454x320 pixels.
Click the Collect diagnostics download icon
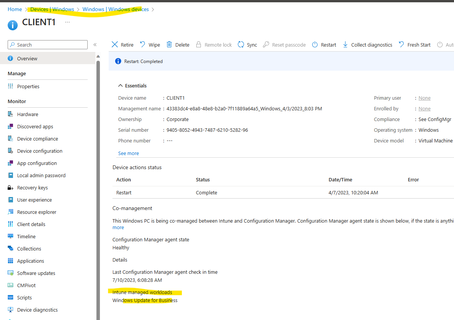pos(345,44)
